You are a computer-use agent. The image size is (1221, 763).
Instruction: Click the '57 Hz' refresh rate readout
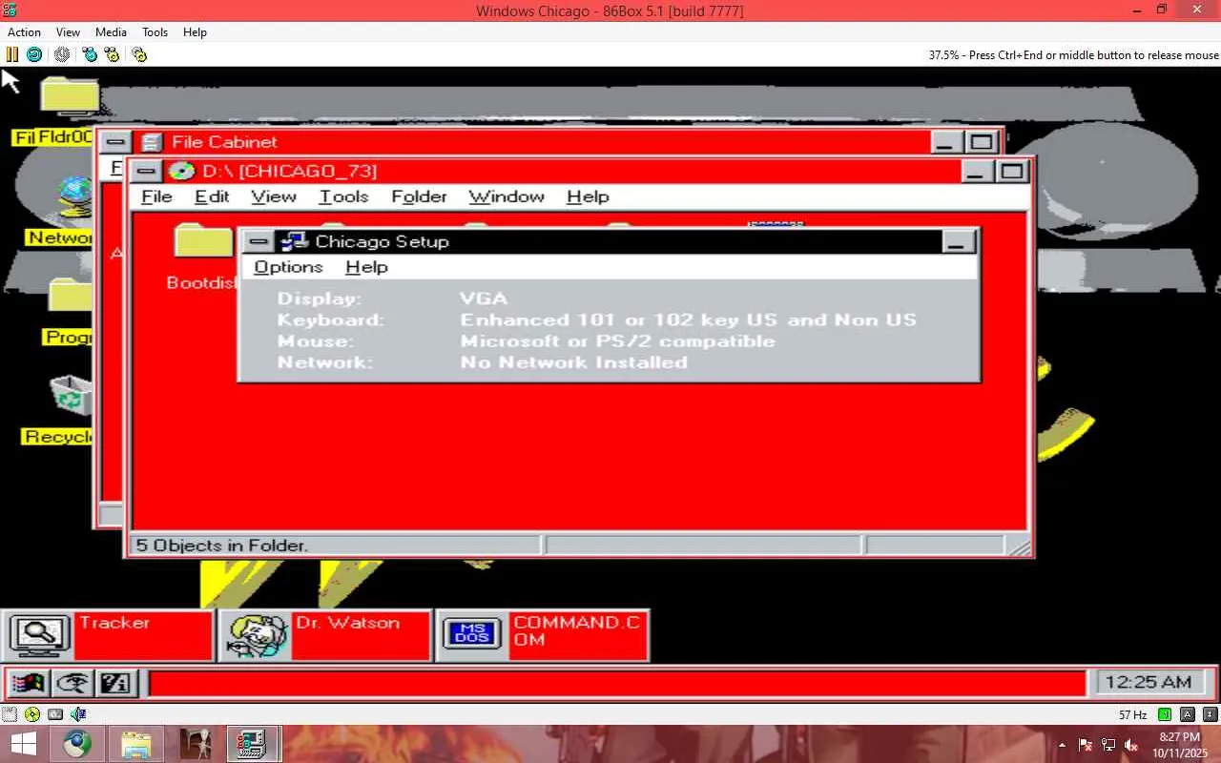[x=1132, y=714]
